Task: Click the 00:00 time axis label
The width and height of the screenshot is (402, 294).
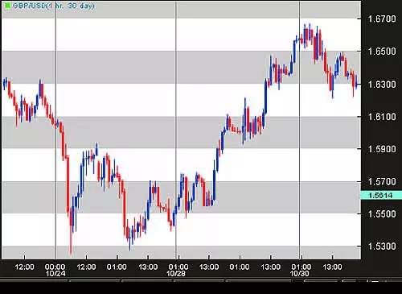Action: (x=55, y=267)
